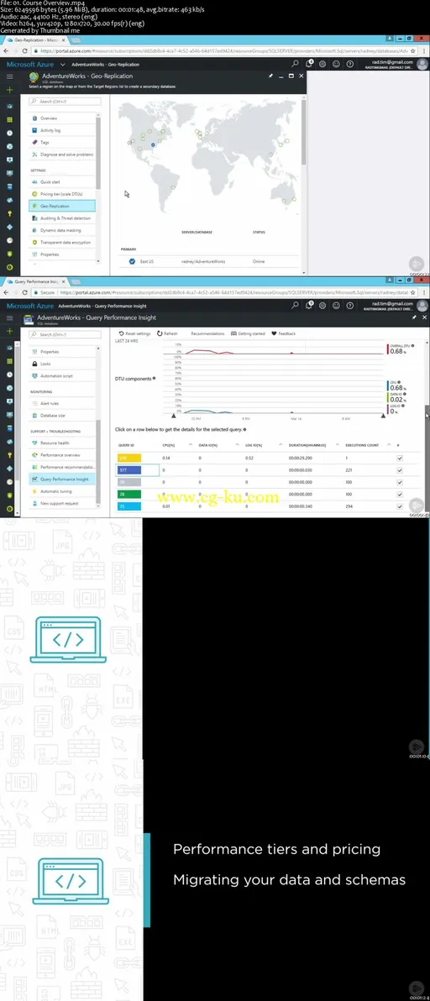Click the Search (Ctrl+/) field in the Geo-Replication window
Image resolution: width=430 pixels, height=1001 pixels.
coord(65,101)
